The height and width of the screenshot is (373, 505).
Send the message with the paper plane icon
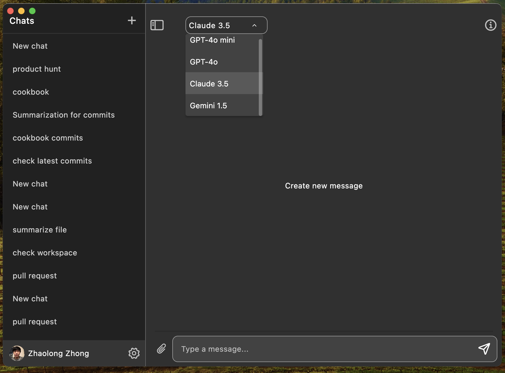click(484, 349)
